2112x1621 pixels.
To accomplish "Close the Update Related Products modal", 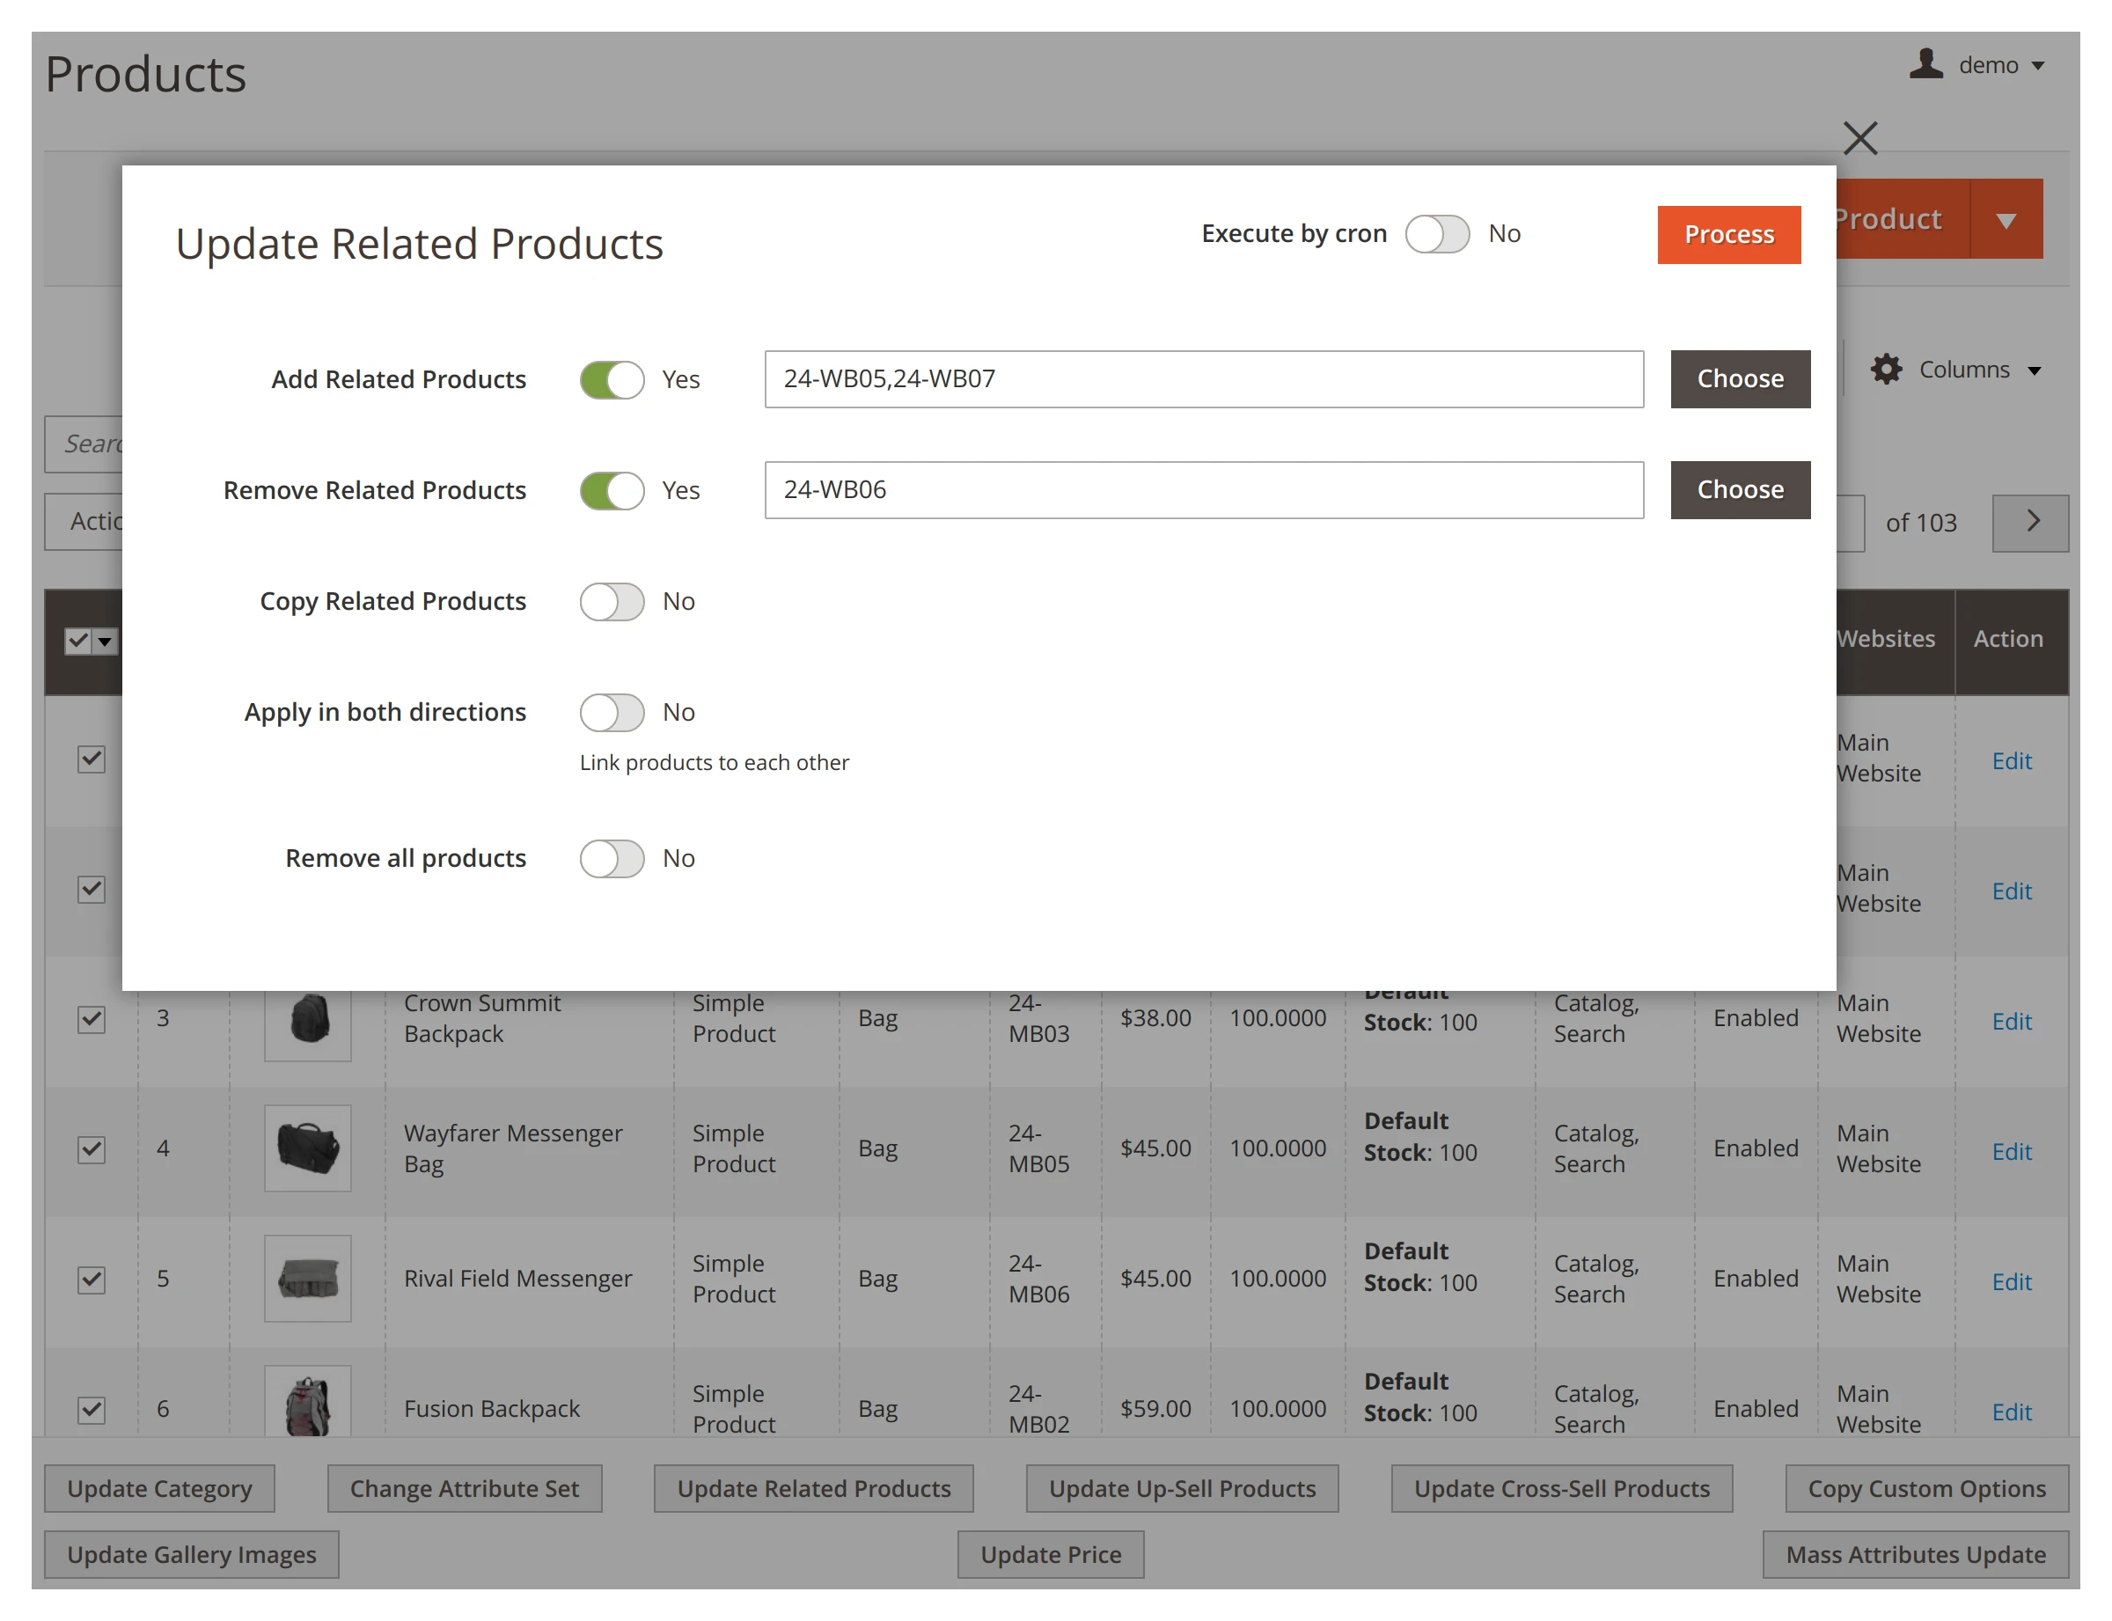I will tap(1860, 138).
